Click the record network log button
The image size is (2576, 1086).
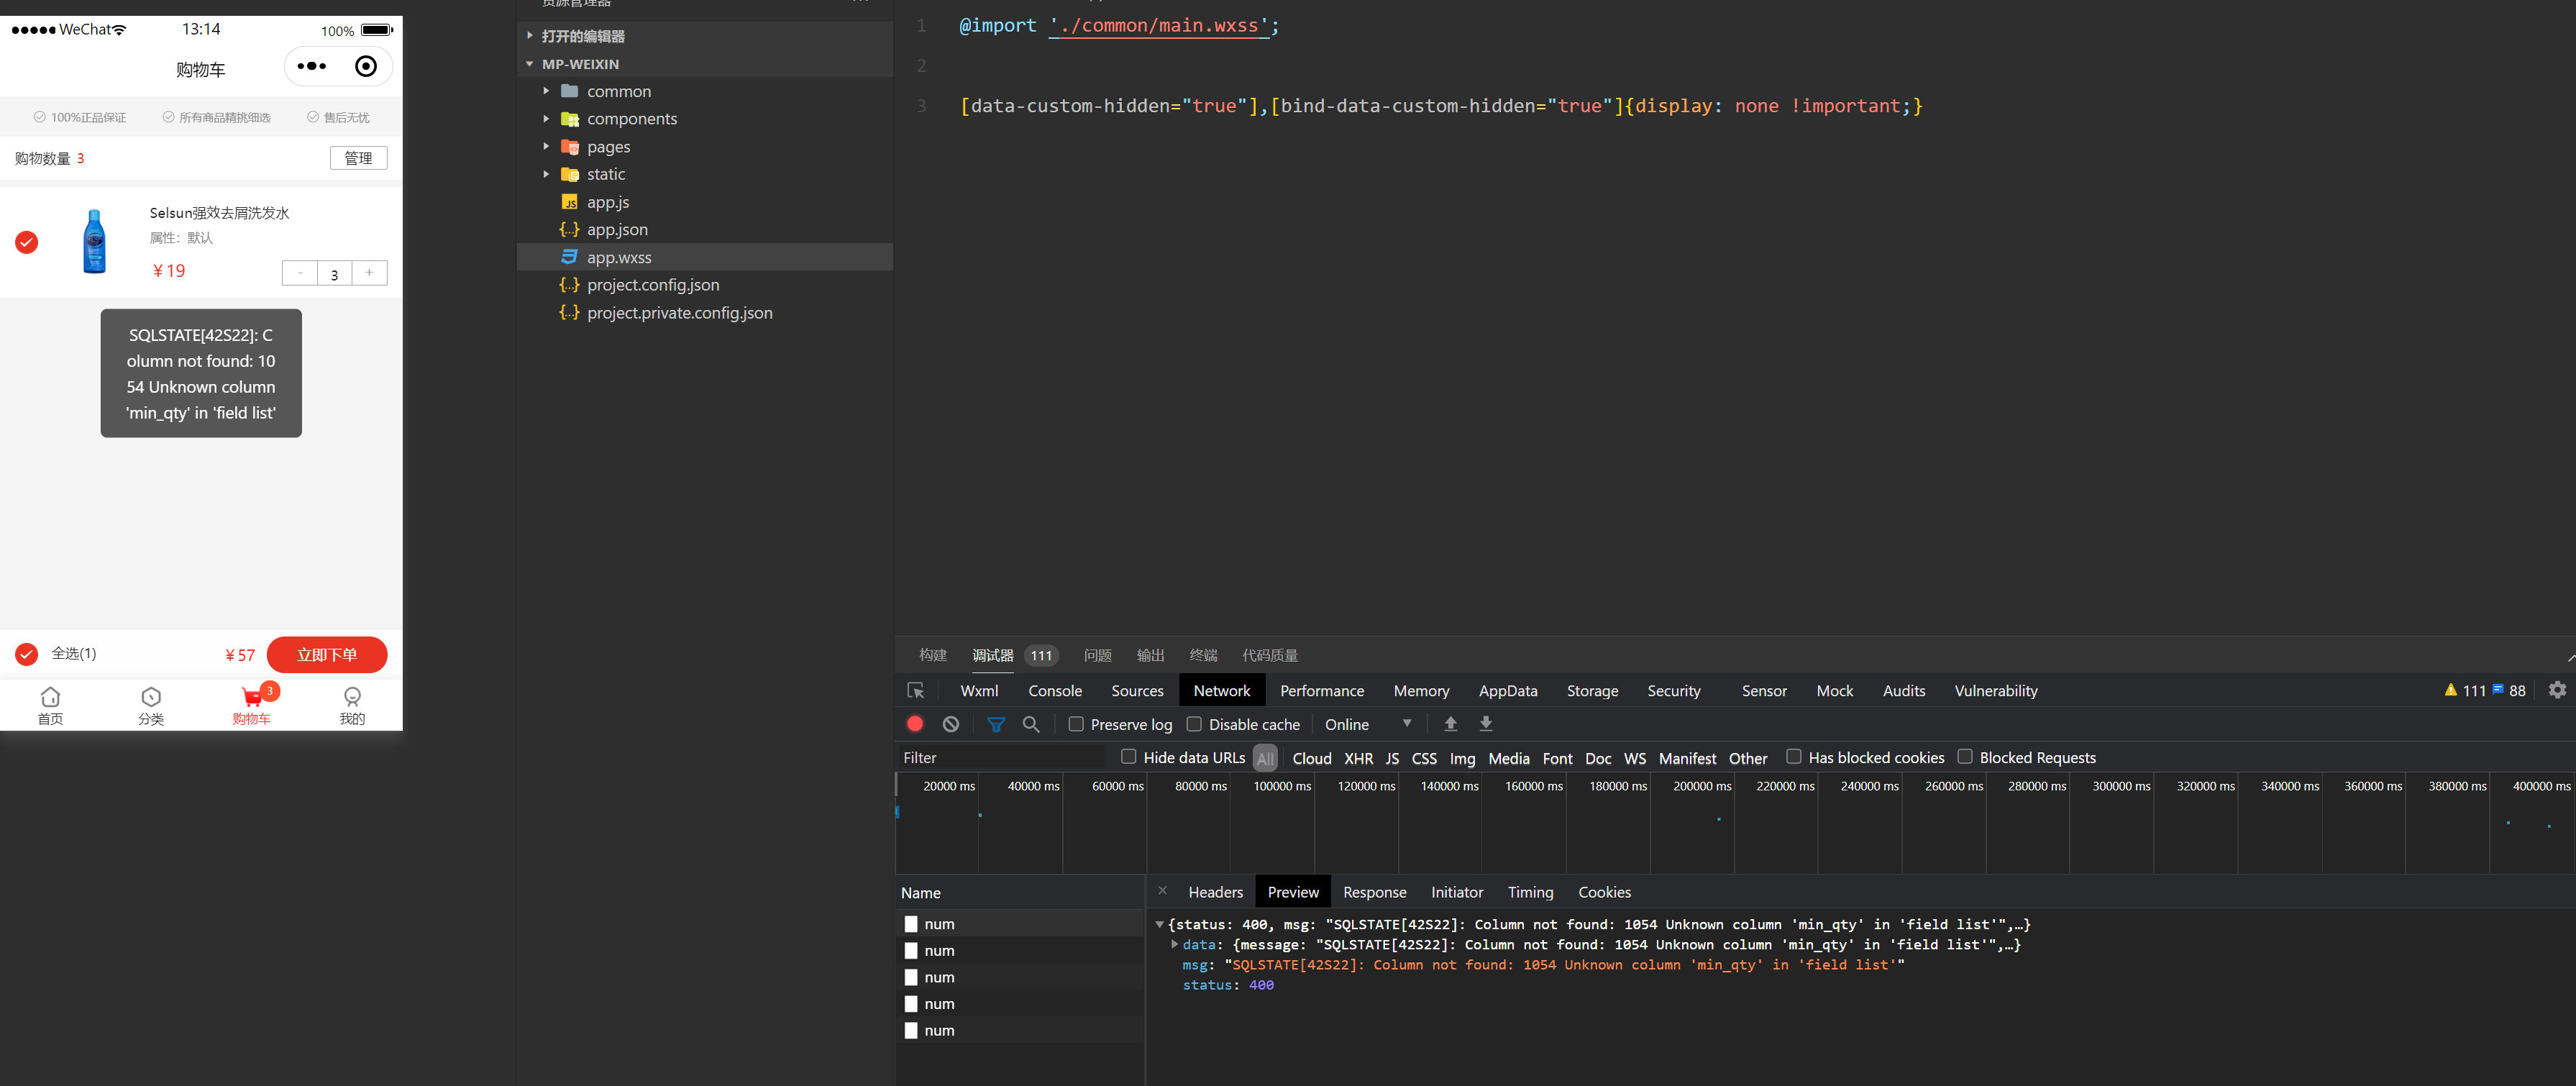coord(914,724)
